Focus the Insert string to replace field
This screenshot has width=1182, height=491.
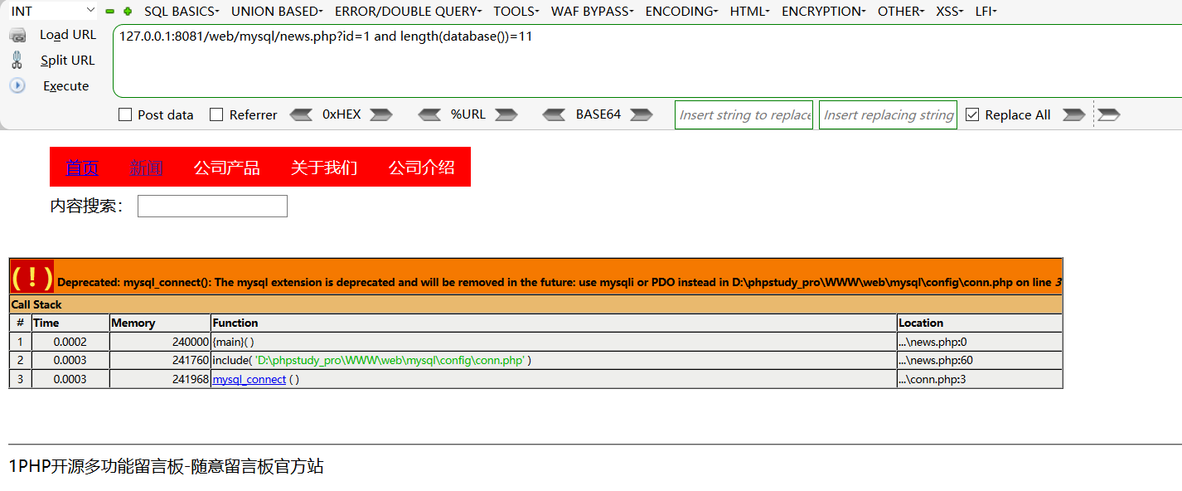point(744,115)
